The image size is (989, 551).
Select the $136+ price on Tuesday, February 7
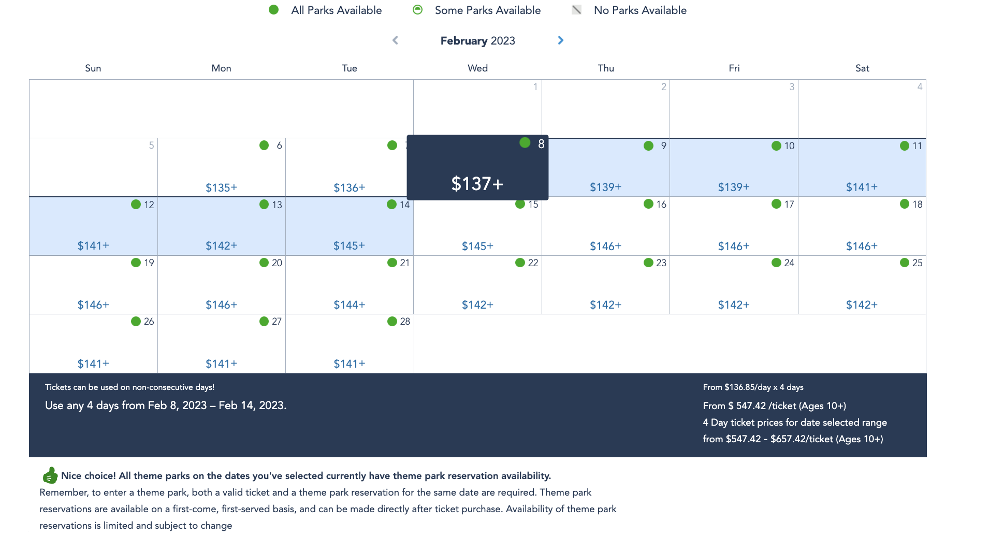point(349,187)
